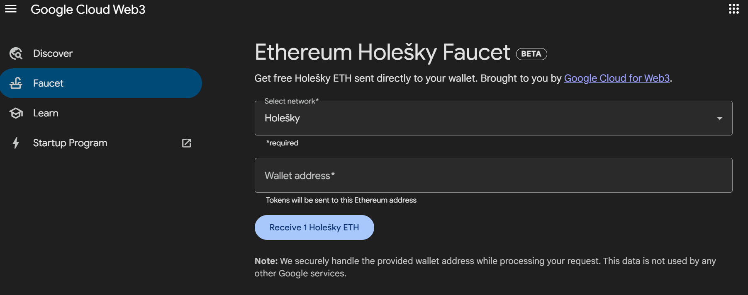Screen dimensions: 748x295
Task: Open the Google Cloud for Web3 link
Action: point(616,78)
